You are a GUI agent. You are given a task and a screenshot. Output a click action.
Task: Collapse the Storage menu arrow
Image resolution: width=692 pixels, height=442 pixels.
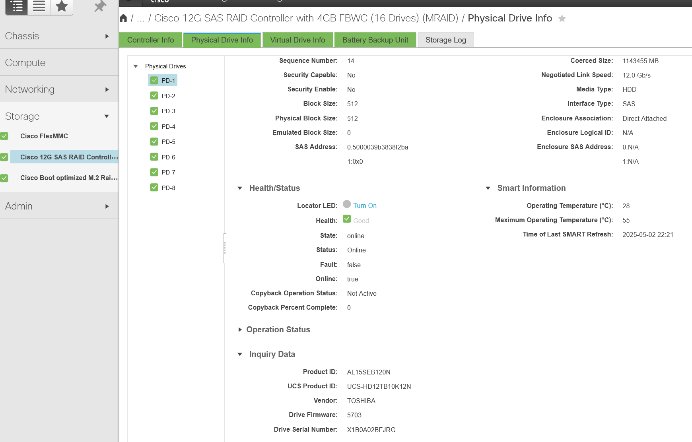pyautogui.click(x=107, y=116)
